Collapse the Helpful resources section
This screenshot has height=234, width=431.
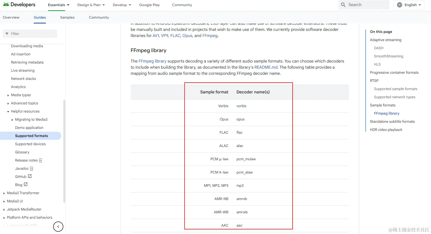click(8, 112)
